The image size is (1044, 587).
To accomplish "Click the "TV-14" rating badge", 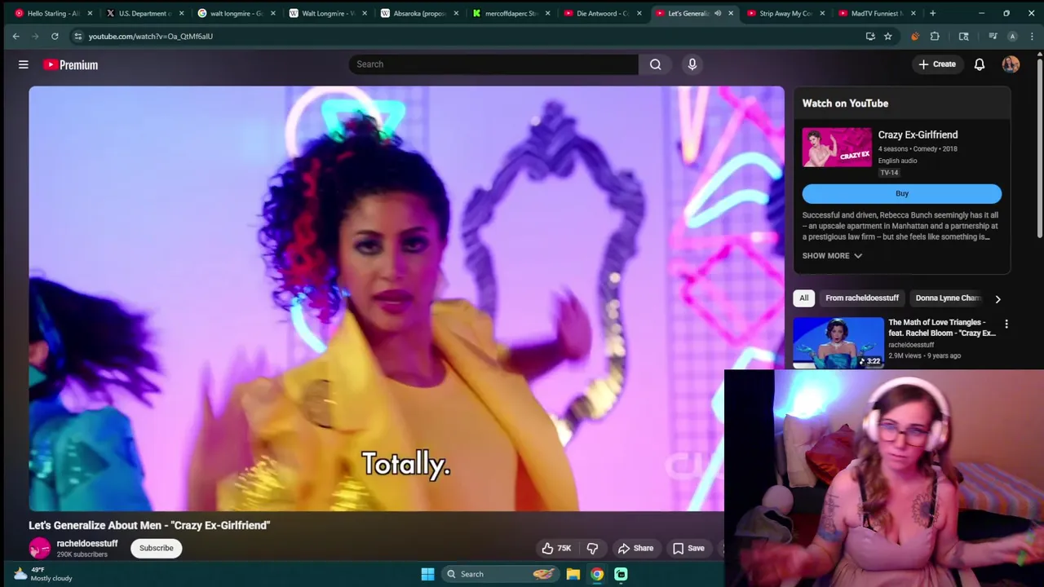I will (888, 173).
